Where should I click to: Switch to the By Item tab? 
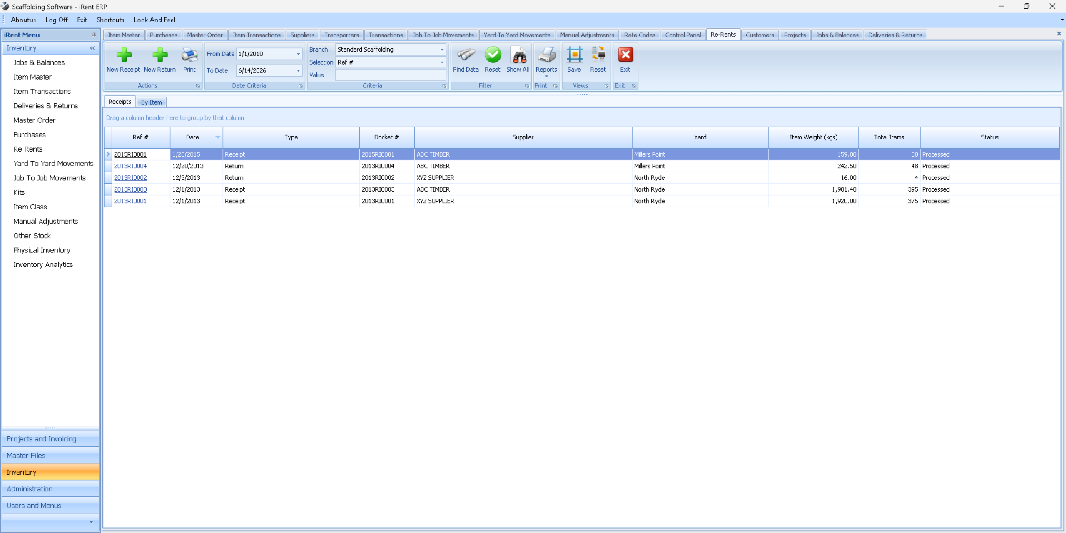(151, 102)
